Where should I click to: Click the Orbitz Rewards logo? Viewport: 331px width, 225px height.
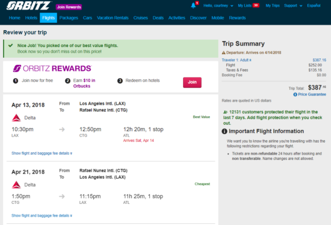(x=52, y=69)
